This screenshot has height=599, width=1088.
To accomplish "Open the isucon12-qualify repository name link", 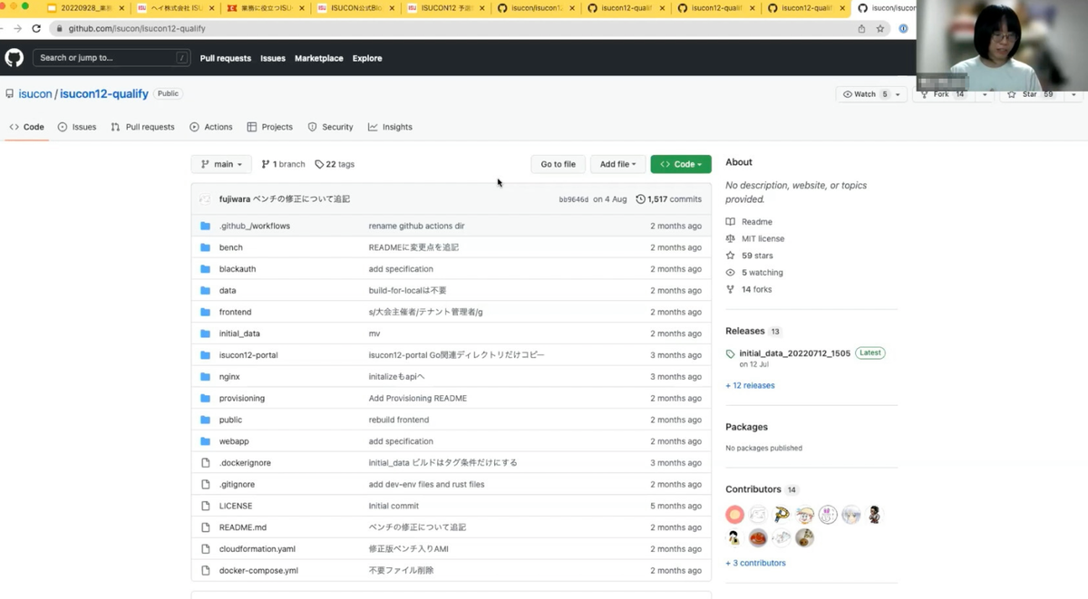I will (x=104, y=94).
